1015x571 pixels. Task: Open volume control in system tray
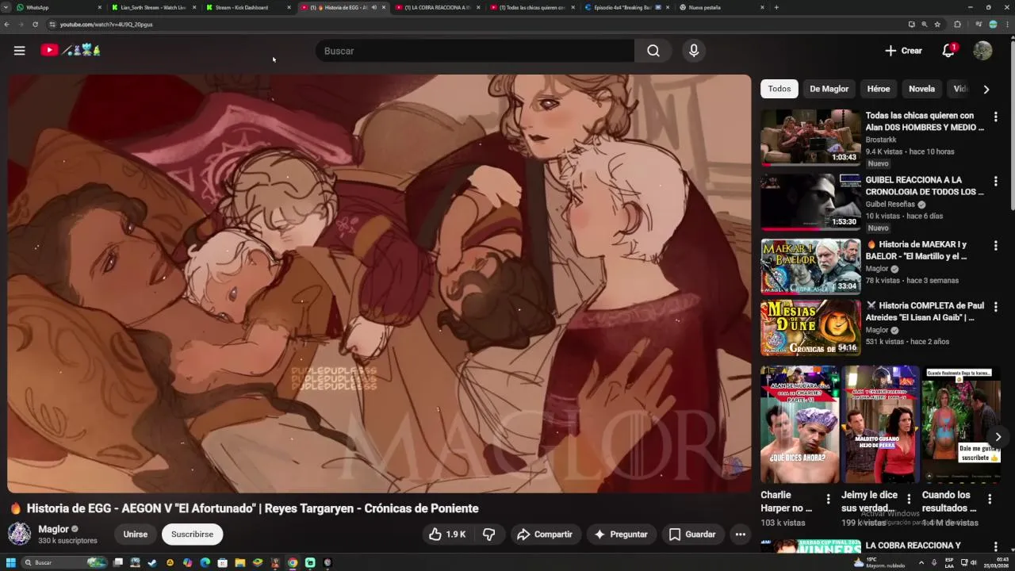[x=975, y=562]
